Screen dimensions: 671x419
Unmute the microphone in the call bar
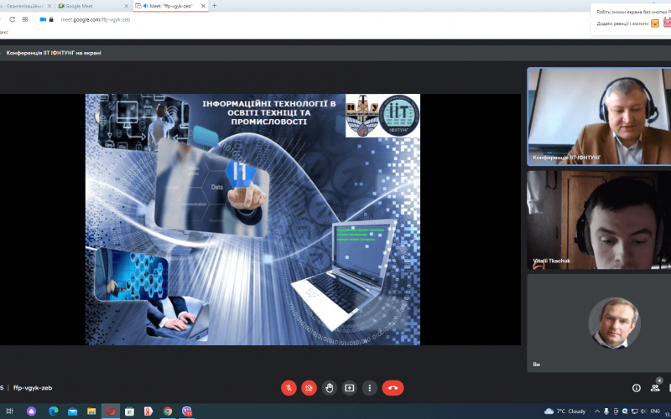[289, 388]
